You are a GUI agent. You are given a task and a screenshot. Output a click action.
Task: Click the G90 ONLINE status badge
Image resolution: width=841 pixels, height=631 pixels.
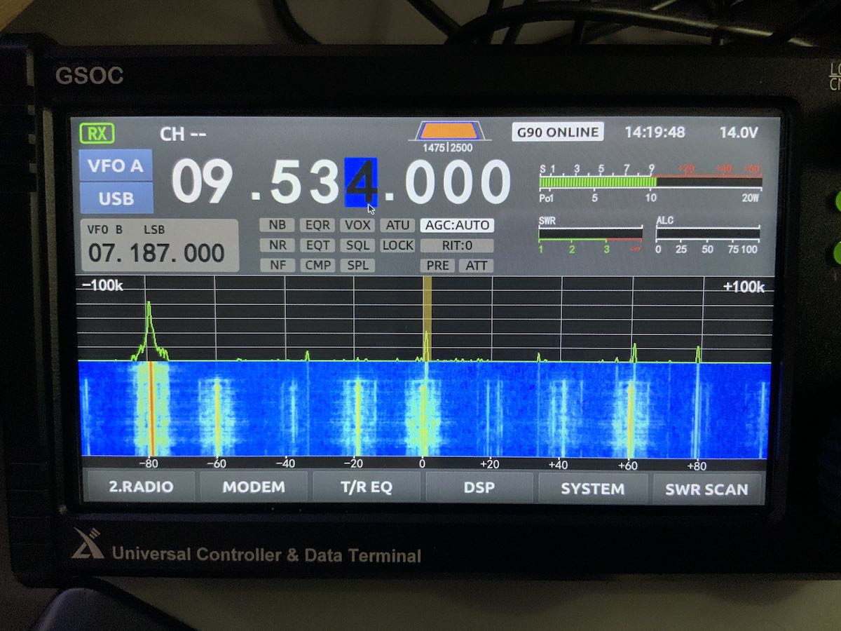[557, 132]
